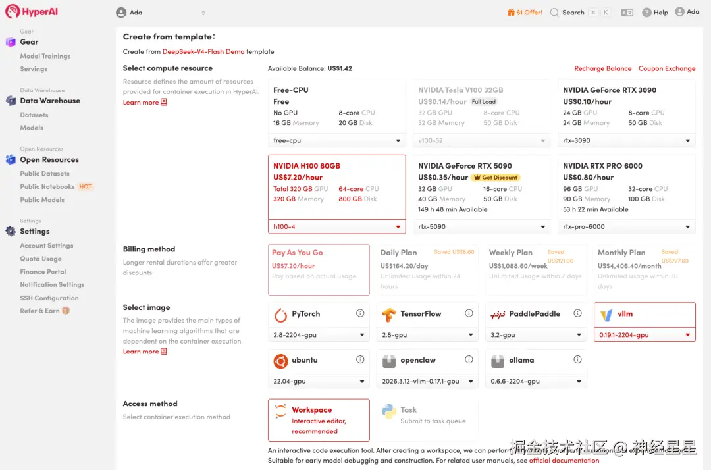Click the language switch icon in header
The height and width of the screenshot is (470, 711).
(x=627, y=13)
